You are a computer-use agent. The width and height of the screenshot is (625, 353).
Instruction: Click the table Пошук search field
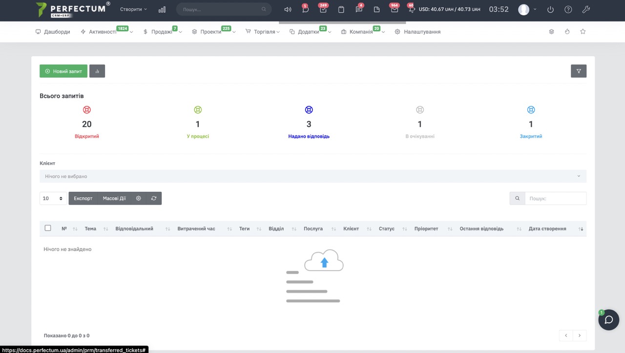point(555,198)
